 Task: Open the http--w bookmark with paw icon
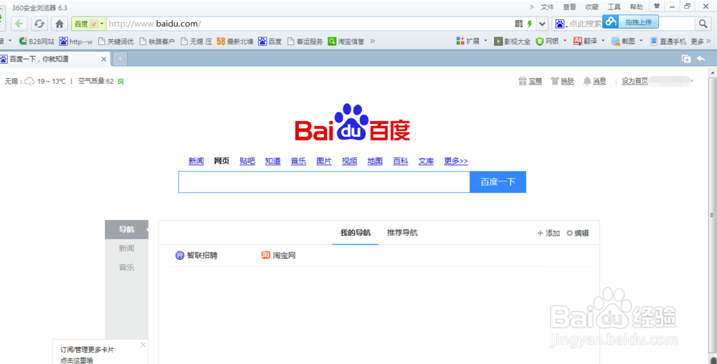click(x=76, y=42)
